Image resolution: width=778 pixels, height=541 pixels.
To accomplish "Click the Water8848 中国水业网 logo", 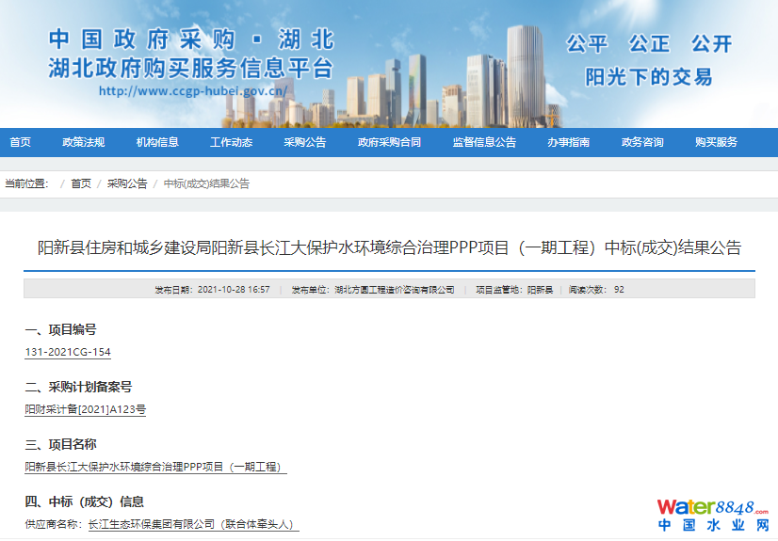I will coord(713,515).
